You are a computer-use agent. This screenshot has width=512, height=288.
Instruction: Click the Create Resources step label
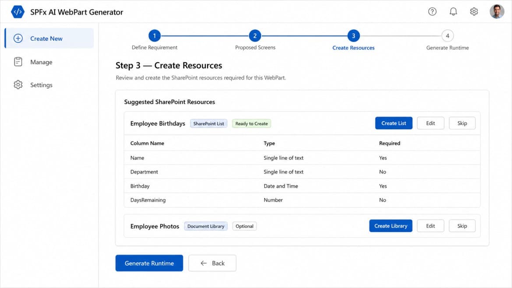pyautogui.click(x=353, y=48)
